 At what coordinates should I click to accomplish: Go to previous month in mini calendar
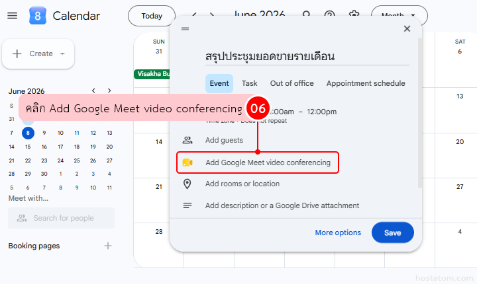click(x=93, y=90)
